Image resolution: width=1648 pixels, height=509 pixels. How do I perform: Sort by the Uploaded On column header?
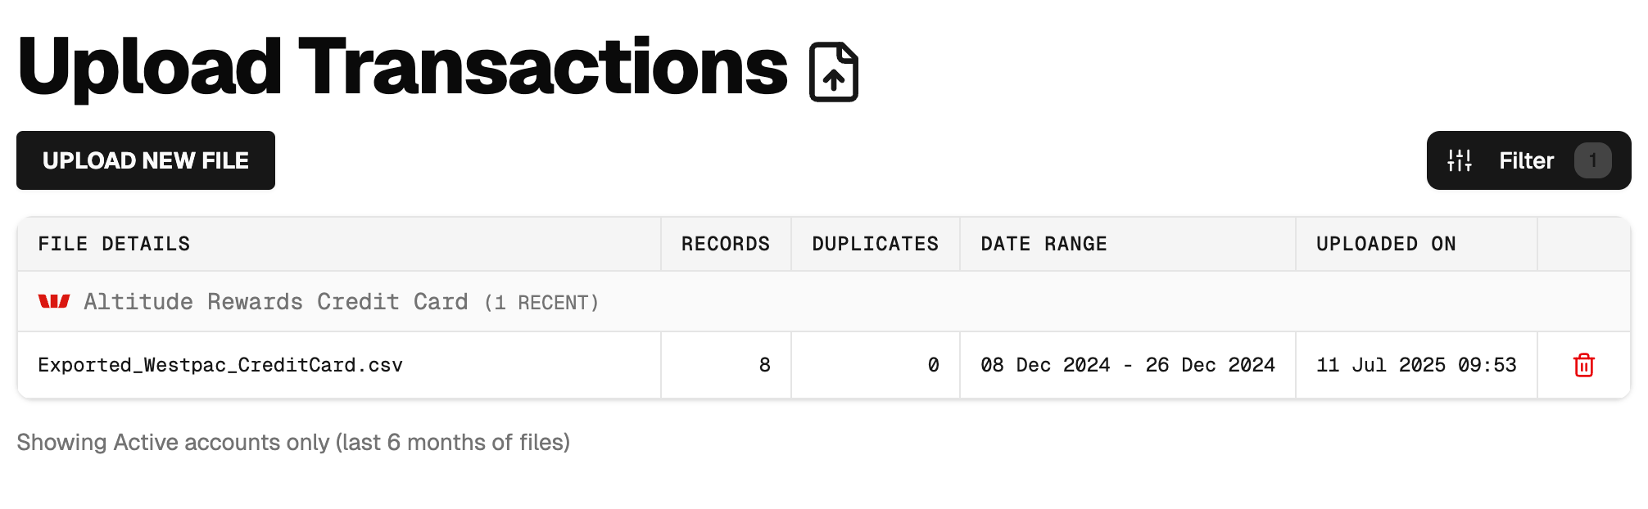click(x=1385, y=244)
